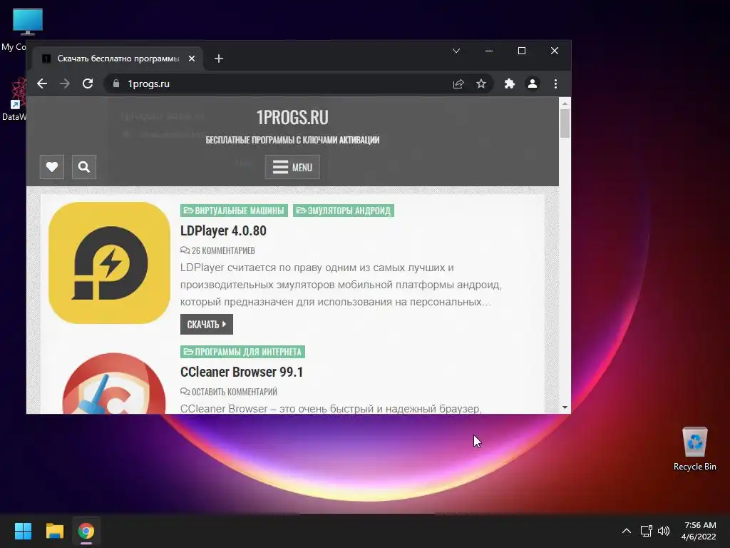Open a new tab with the plus button
This screenshot has width=730, height=548.
coord(219,59)
